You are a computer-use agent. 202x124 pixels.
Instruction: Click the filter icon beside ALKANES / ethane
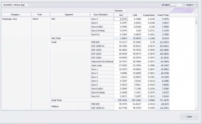[27, 5]
